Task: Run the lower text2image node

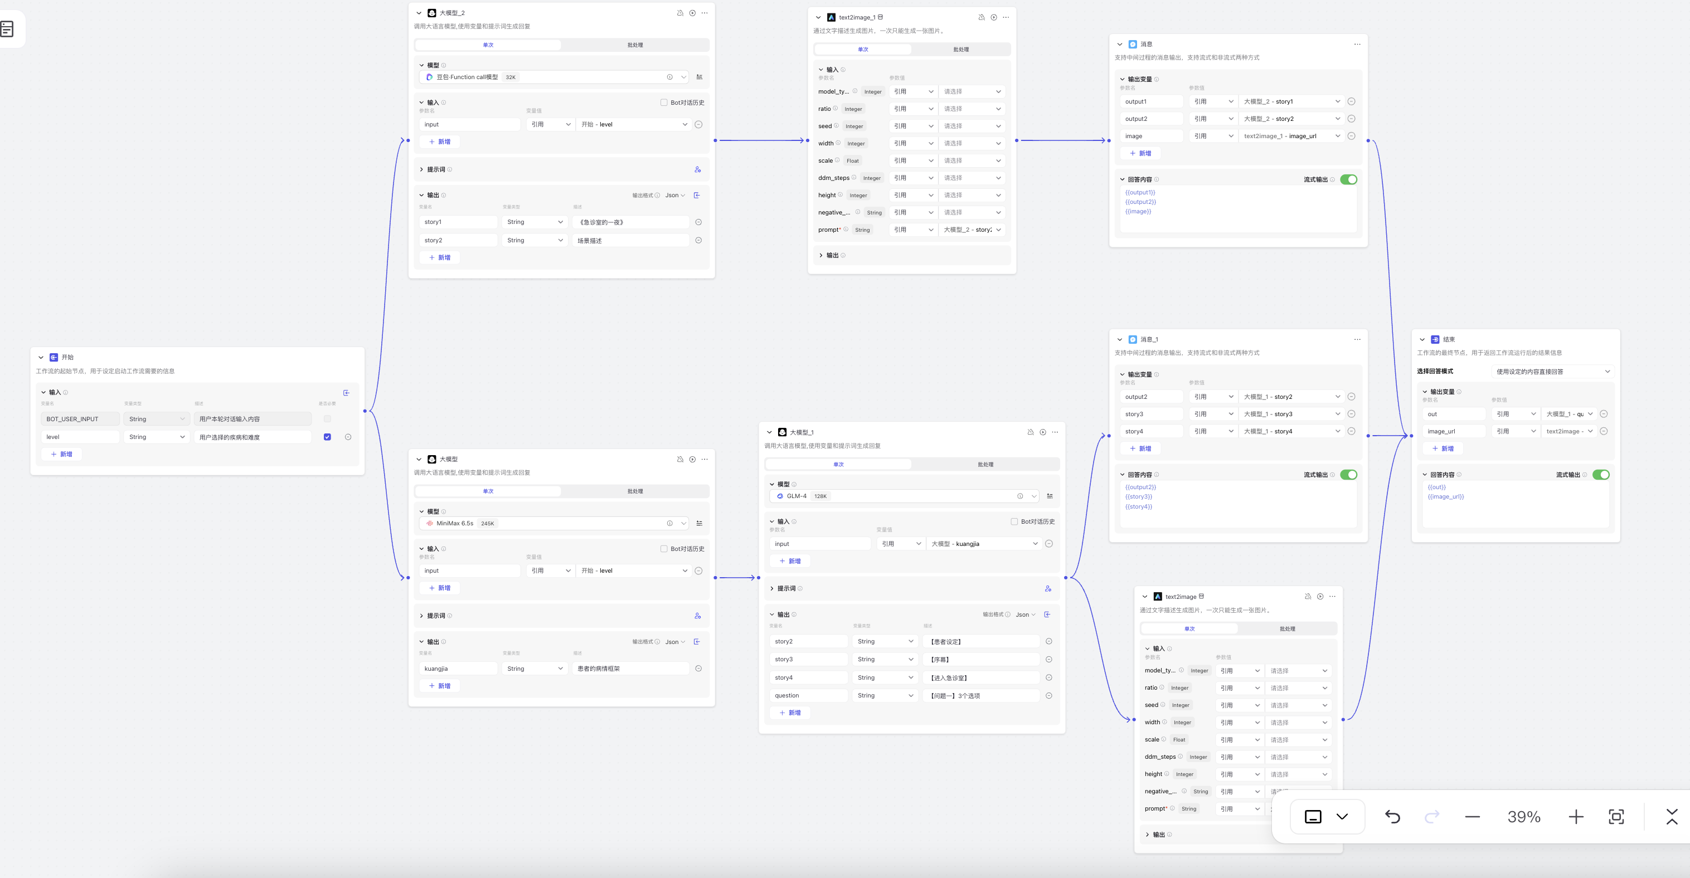Action: point(1320,597)
